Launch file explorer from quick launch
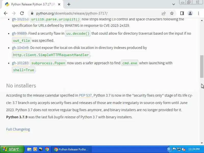204x153 pixels. click(x=29, y=149)
